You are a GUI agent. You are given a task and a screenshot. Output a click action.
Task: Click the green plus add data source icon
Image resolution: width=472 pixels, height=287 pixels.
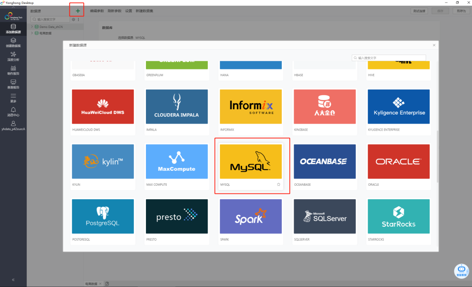coord(78,11)
